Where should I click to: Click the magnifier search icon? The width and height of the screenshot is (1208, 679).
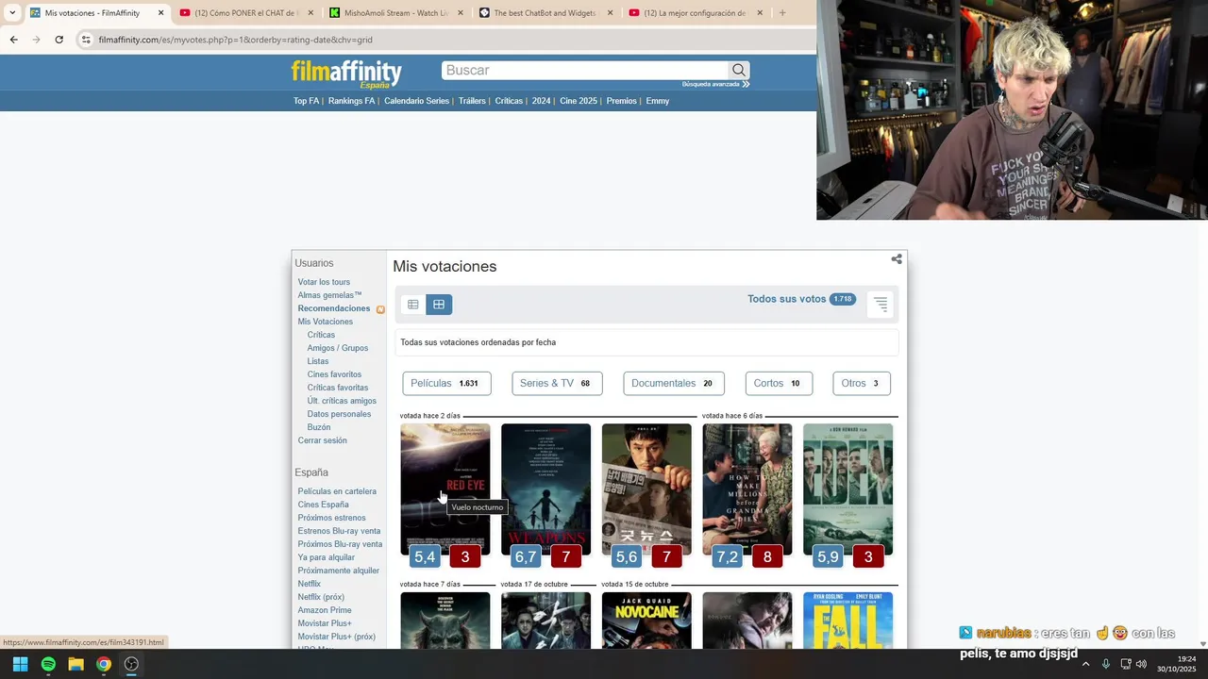[x=739, y=70]
